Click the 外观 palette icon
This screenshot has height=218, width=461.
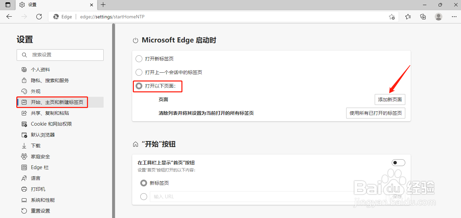24,91
